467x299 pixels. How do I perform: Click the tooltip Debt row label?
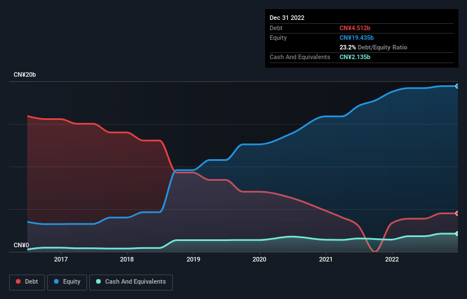(x=276, y=28)
